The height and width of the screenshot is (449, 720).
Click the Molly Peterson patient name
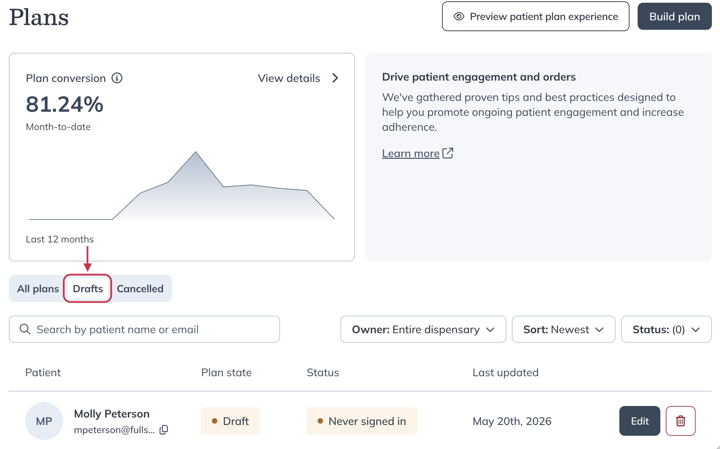[112, 414]
